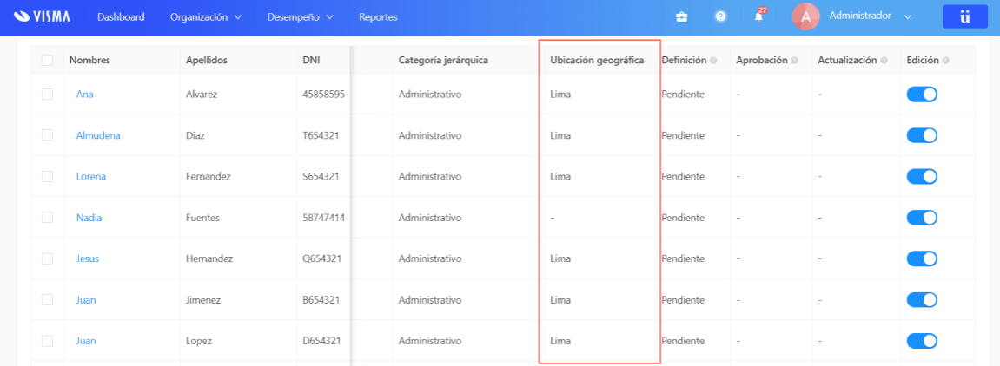
Task: Open Lorena's profile link
Action: coord(91,176)
